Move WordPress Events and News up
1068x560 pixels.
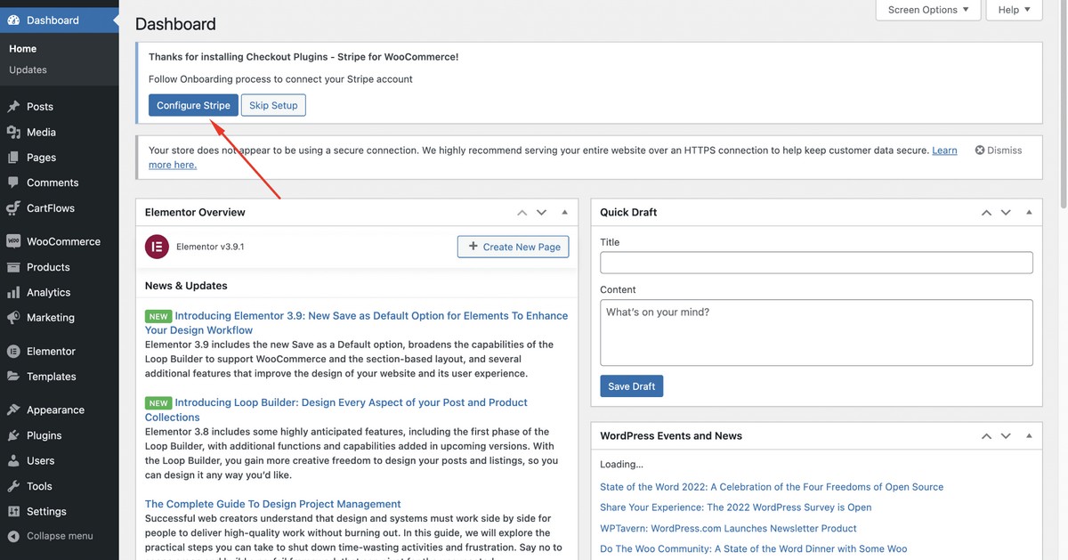click(986, 436)
